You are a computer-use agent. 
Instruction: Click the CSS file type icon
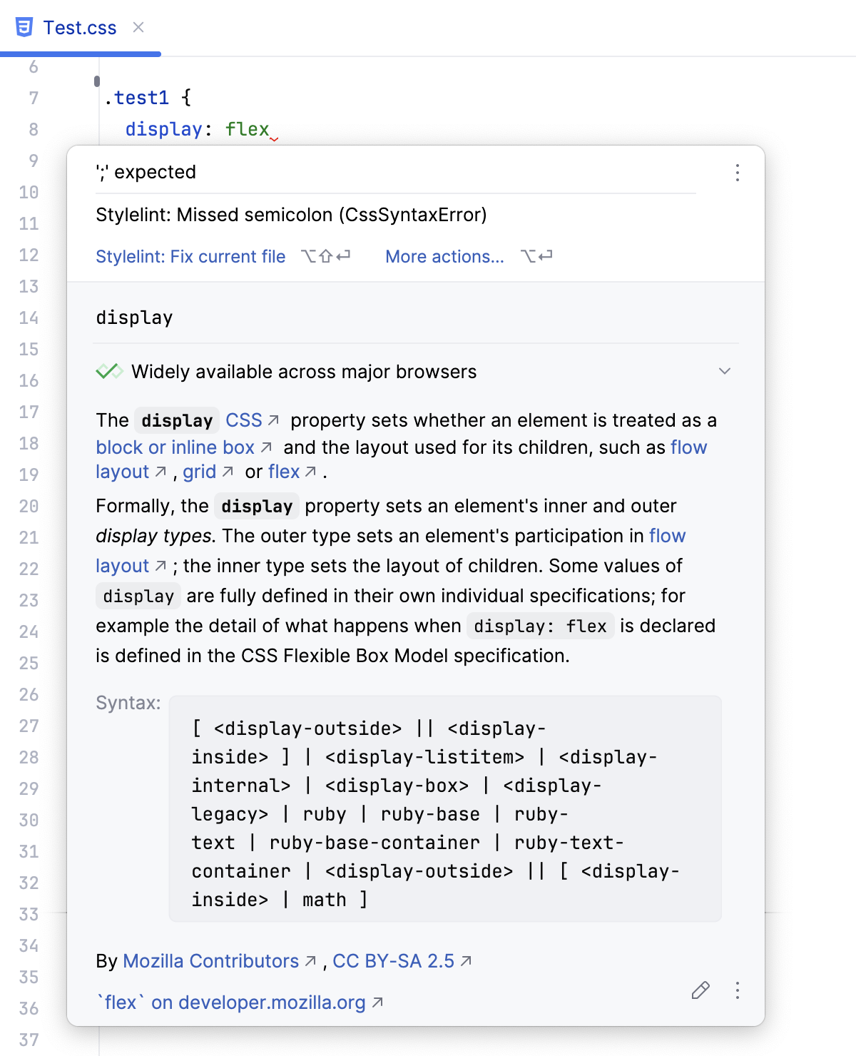[24, 27]
